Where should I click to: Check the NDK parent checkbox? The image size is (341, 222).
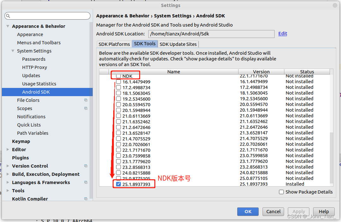118,76
